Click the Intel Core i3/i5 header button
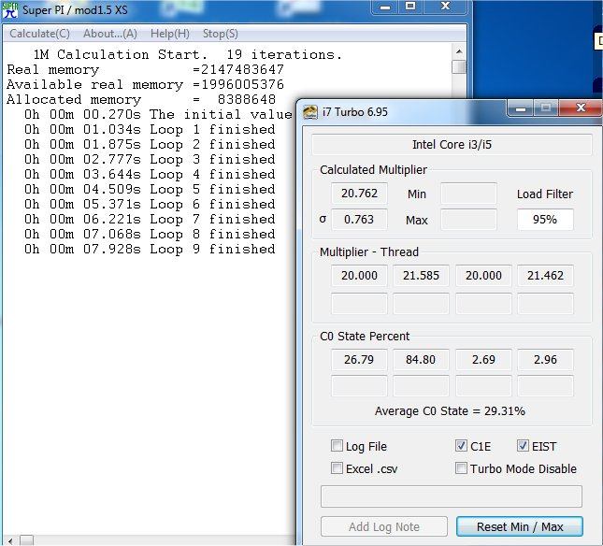 pos(452,145)
